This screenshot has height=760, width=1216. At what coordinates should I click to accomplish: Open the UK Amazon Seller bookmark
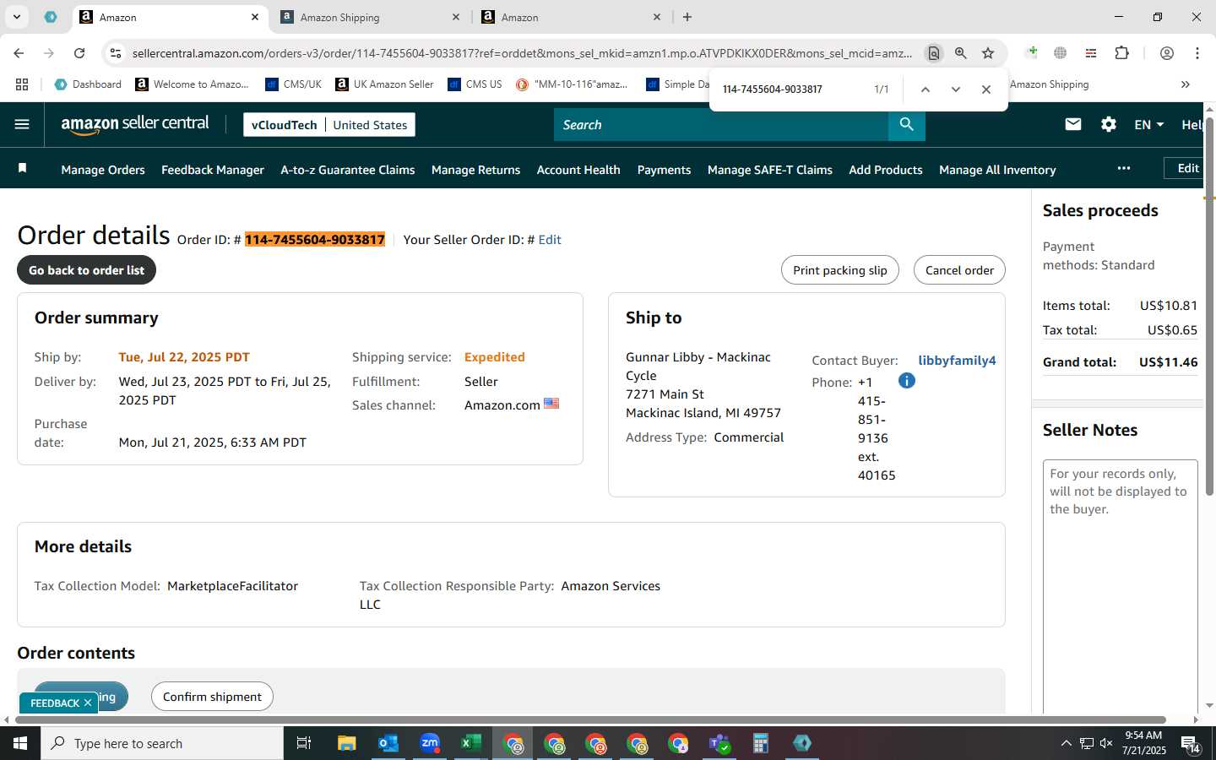384,84
